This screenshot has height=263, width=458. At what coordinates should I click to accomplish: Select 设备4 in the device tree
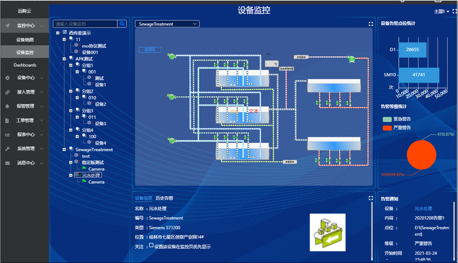[100, 143]
